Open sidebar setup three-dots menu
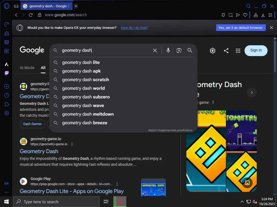 point(7,192)
